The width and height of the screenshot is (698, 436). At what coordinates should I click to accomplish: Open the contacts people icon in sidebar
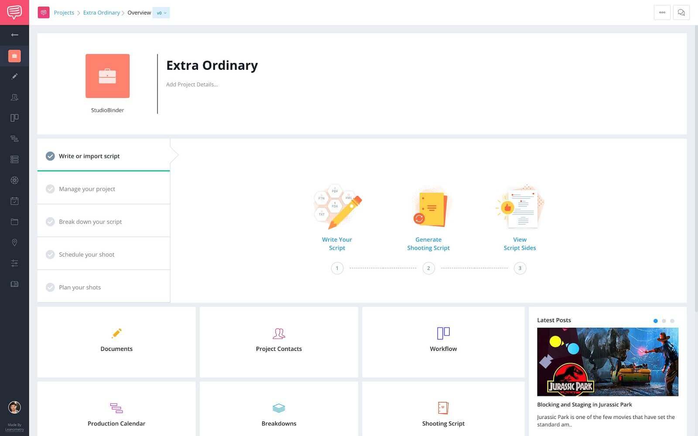14,97
